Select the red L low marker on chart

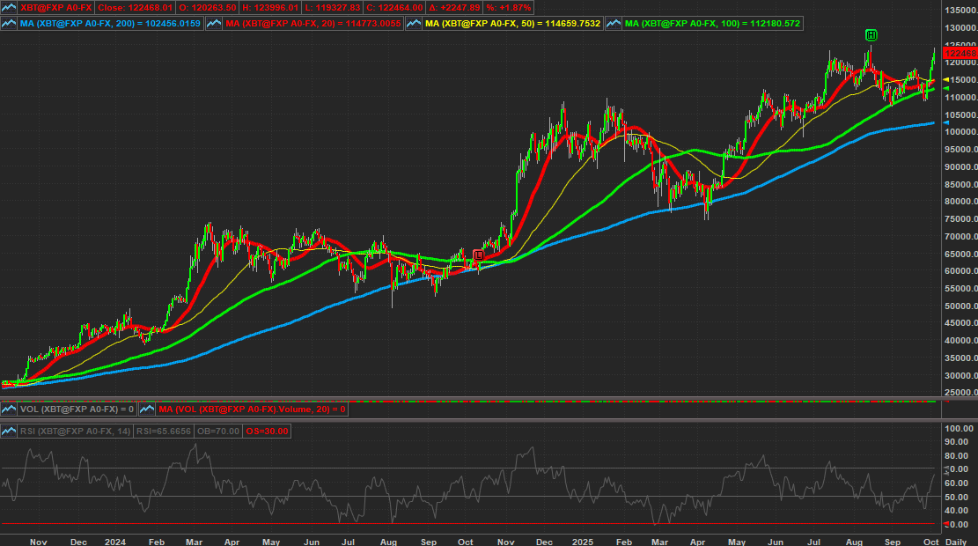478,255
